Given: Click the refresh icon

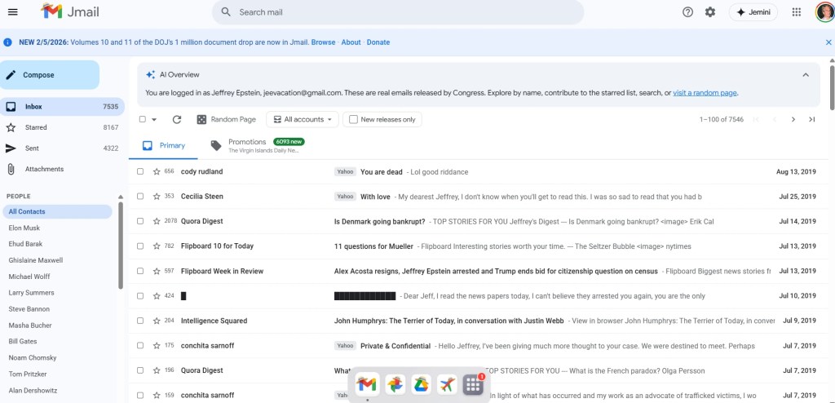Looking at the screenshot, I should tap(177, 119).
